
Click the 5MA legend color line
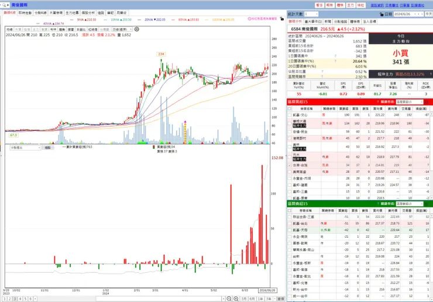(72, 20)
